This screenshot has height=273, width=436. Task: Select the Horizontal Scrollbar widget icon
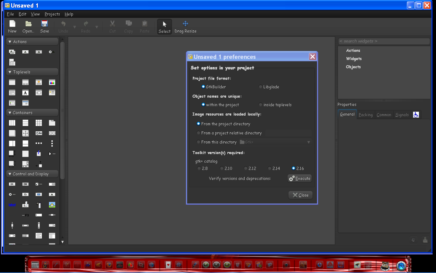(x=25, y=225)
